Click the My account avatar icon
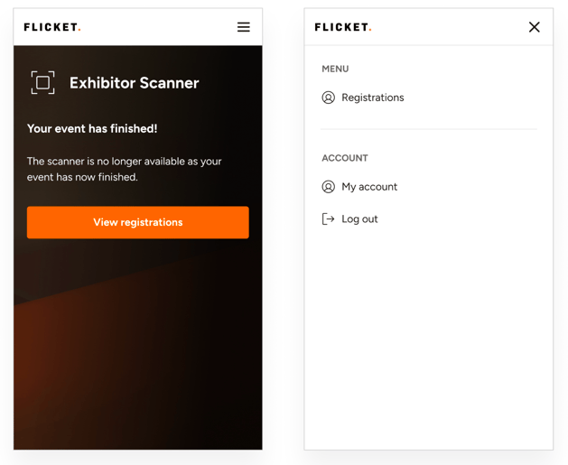This screenshot has height=465, width=568. click(x=328, y=187)
